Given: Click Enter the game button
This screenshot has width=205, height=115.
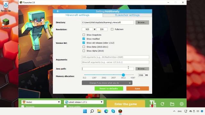Looking at the screenshot, I should point(126,104).
